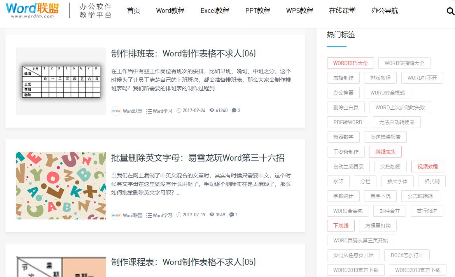Open the Excel教程 tab
The image size is (455, 277).
click(x=214, y=11)
